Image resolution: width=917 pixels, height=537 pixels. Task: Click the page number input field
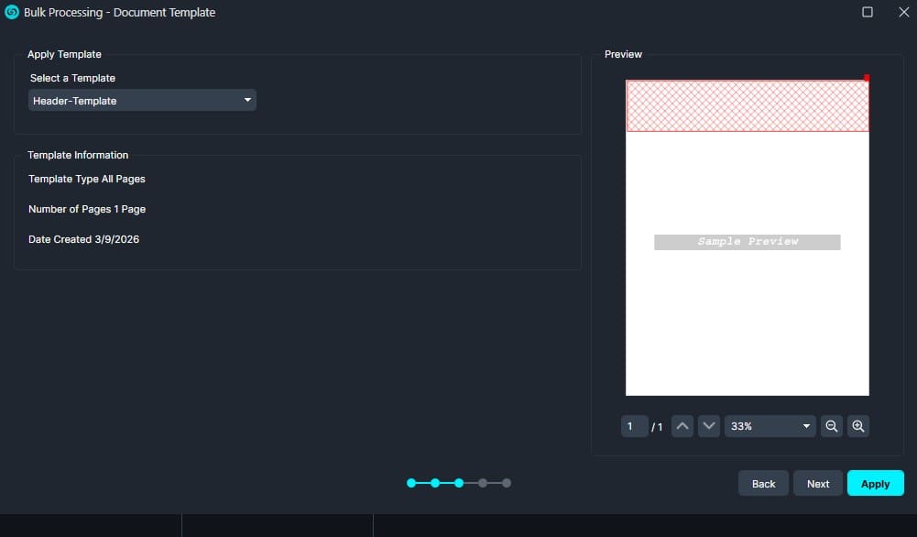[634, 426]
